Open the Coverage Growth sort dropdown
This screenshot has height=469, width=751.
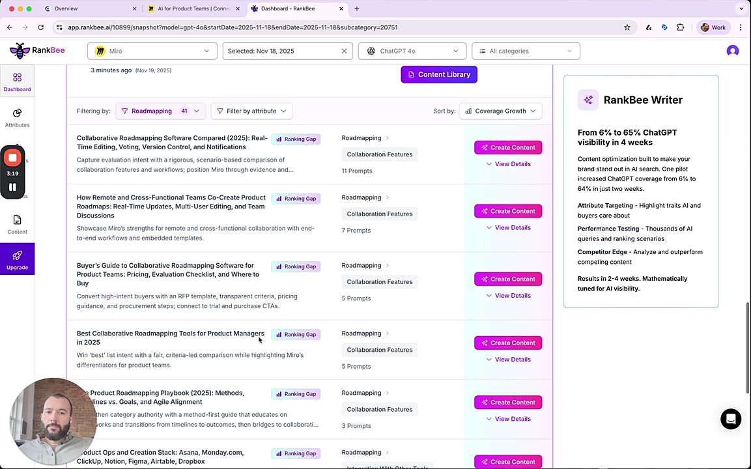coord(500,111)
